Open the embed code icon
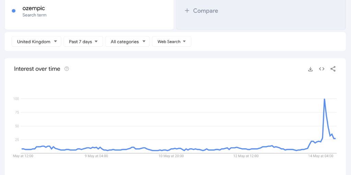 [x=322, y=69]
